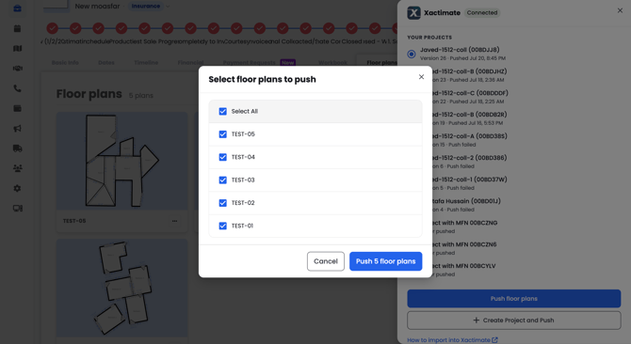Viewport: 631px width, 344px height.
Task: Click Cancel in the dialog
Action: pyautogui.click(x=326, y=261)
